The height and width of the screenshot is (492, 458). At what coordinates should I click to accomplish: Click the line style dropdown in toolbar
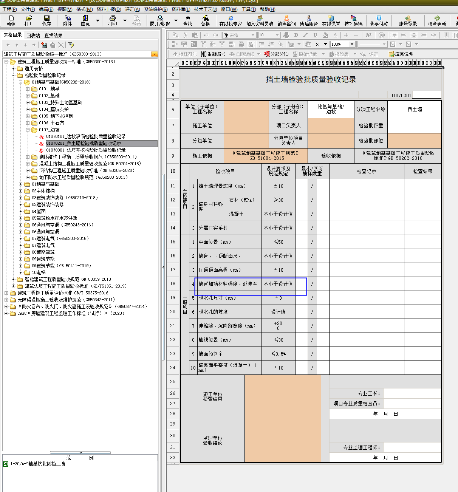372,44
